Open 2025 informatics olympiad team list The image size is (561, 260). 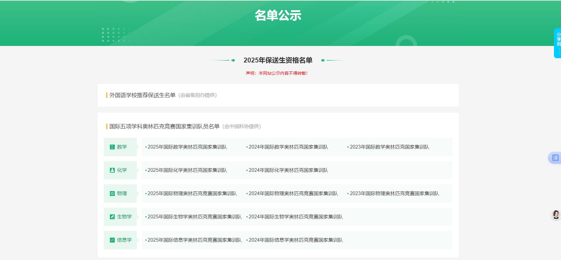[x=194, y=240]
